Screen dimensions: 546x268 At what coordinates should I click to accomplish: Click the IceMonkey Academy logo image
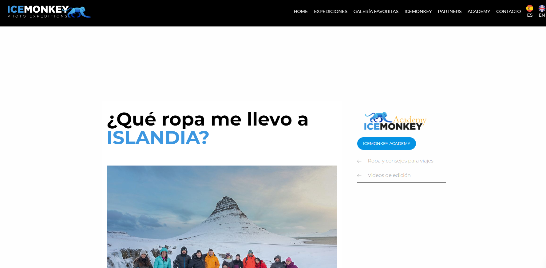pyautogui.click(x=395, y=121)
